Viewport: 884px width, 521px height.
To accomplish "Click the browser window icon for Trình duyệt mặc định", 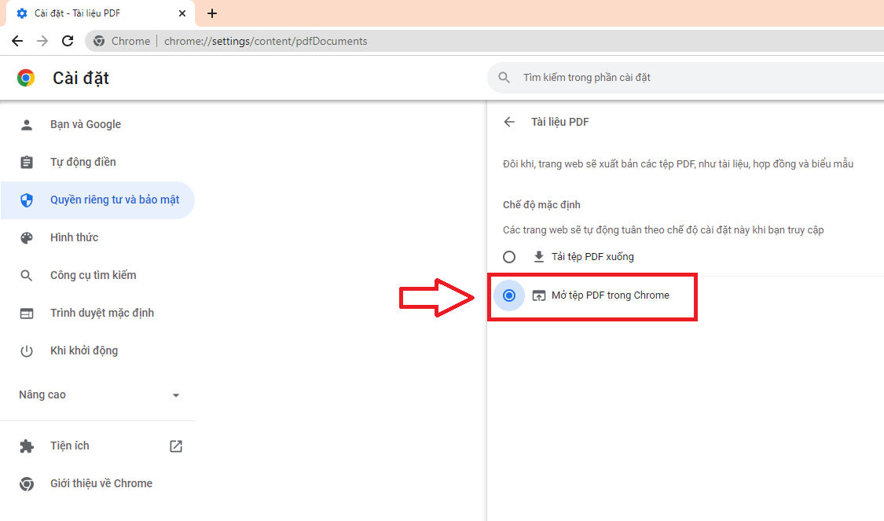I will pos(27,314).
